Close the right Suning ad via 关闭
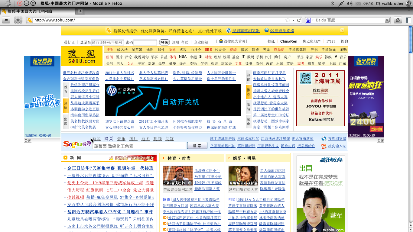413x232 pixels. pyautogui.click(x=381, y=141)
